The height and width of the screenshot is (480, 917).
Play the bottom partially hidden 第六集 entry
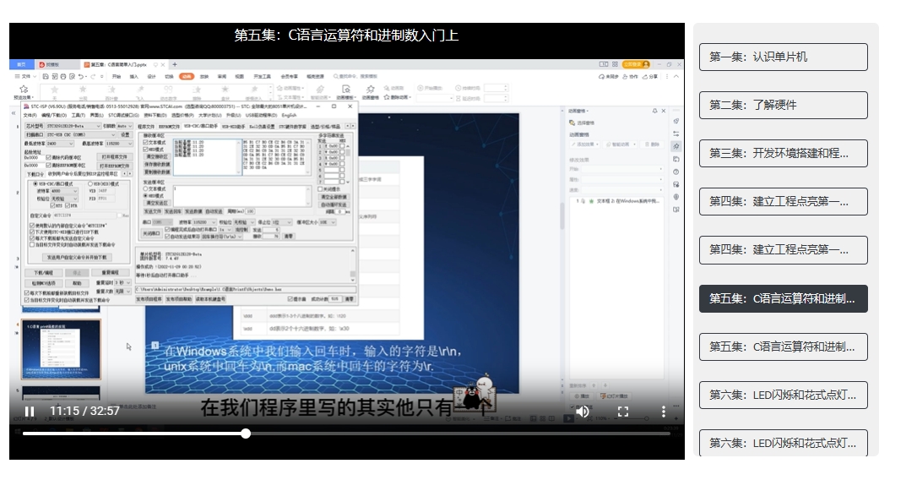[783, 443]
